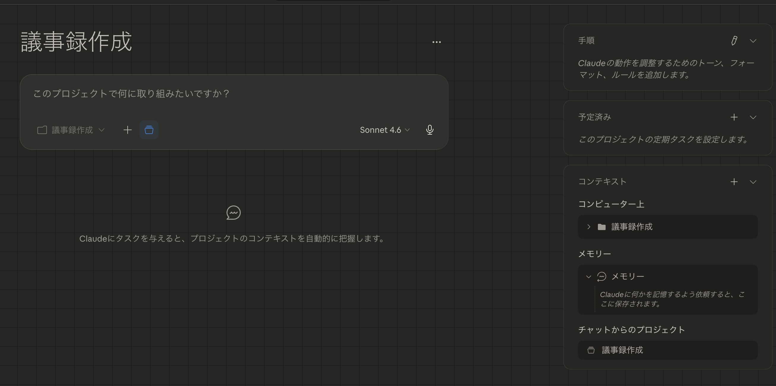Collapse the 手順 panel with its chevron
776x386 pixels.
[753, 41]
